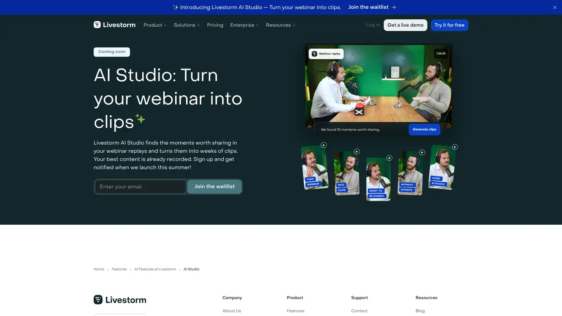Screen dimensions: 562x316
Task: Open the READY TO BE SHARED thumbnail
Action: click(x=378, y=179)
